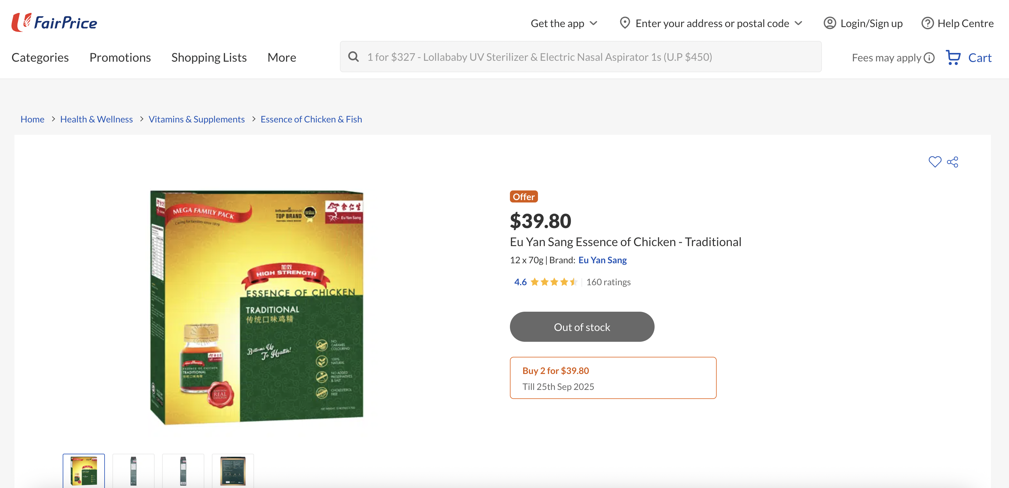Image resolution: width=1009 pixels, height=488 pixels.
Task: Click the Login/Sign up profile icon
Action: pos(830,23)
